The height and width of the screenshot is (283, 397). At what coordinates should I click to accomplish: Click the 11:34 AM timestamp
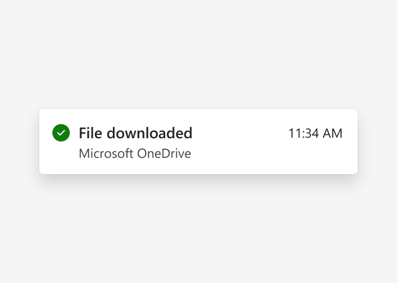click(x=315, y=133)
